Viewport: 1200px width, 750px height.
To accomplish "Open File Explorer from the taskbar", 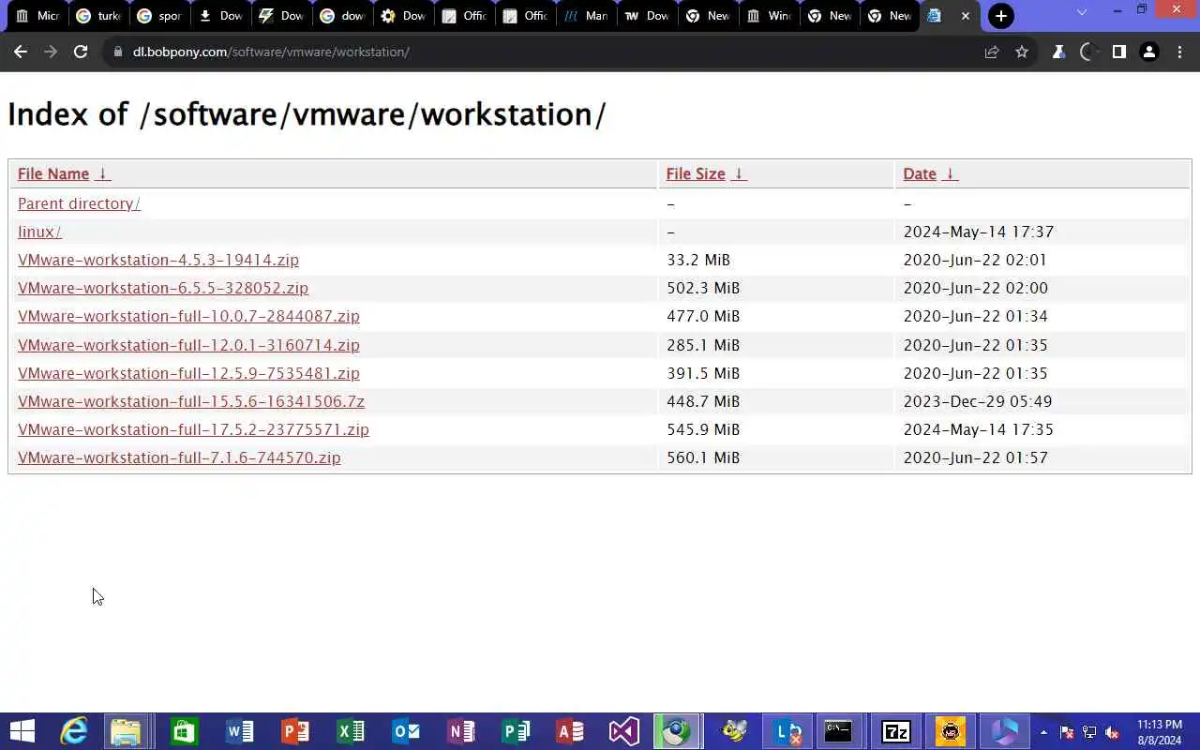I will click(126, 731).
